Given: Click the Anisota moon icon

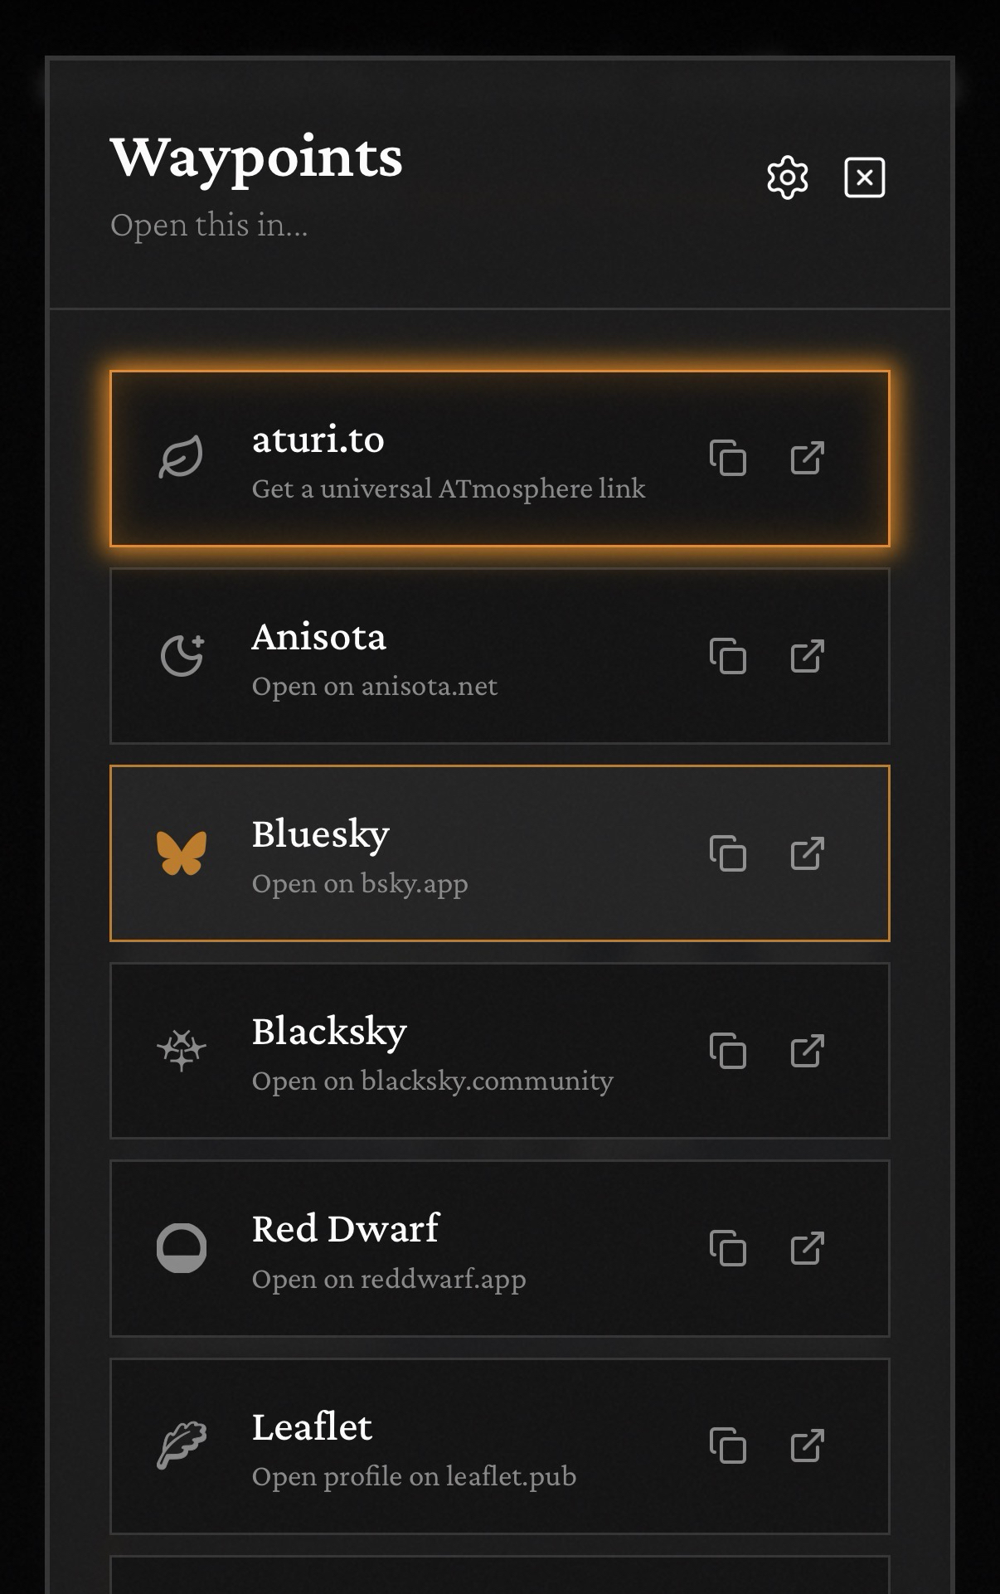Looking at the screenshot, I should (182, 656).
